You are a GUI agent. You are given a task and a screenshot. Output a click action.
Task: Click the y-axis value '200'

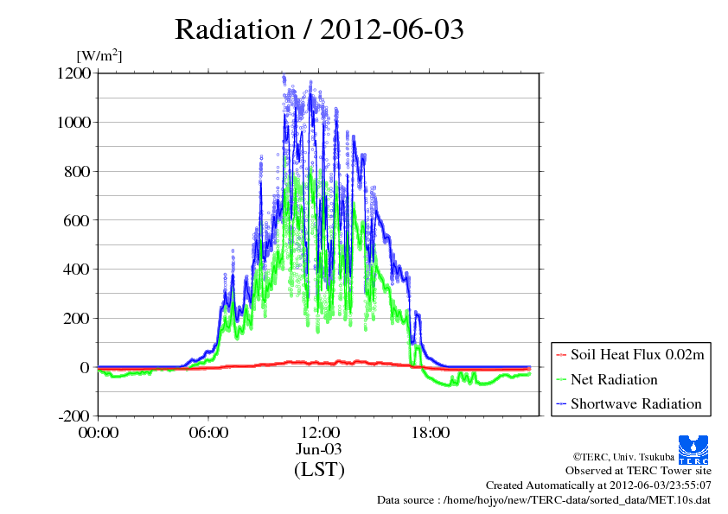pyautogui.click(x=77, y=319)
